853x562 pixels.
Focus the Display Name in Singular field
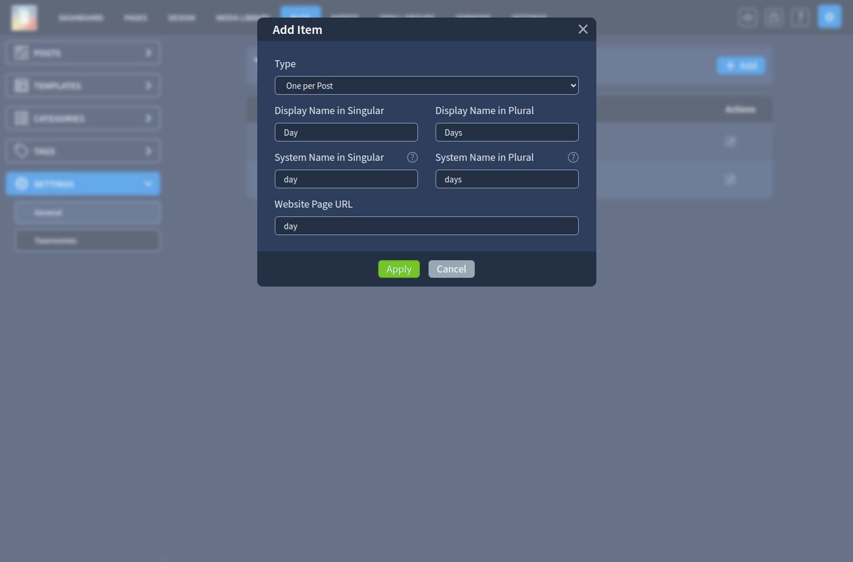[346, 132]
